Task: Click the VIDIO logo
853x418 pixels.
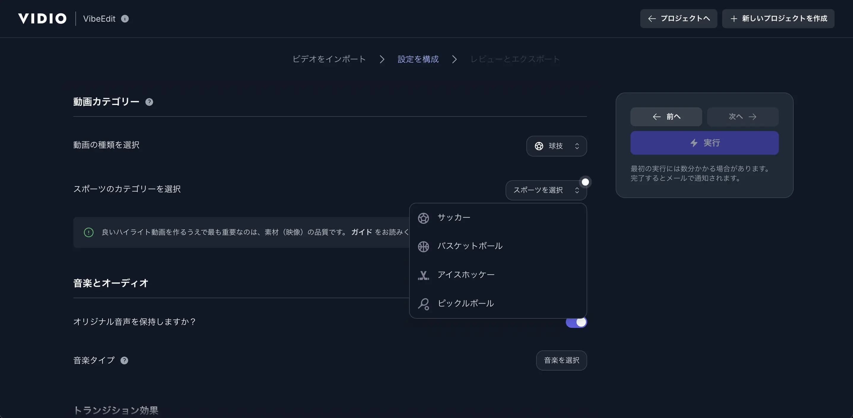Action: tap(42, 19)
